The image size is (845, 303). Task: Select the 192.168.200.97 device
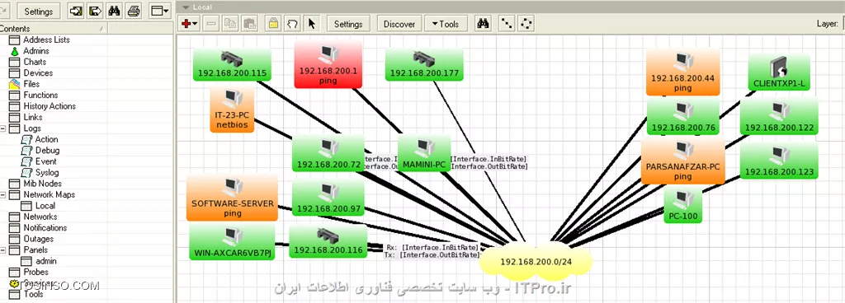click(328, 198)
